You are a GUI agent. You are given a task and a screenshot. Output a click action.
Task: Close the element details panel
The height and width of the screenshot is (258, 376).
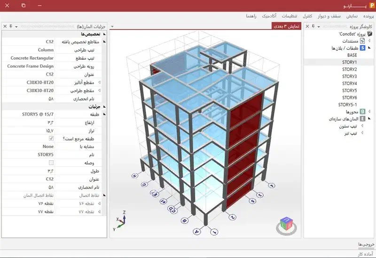click(x=5, y=27)
